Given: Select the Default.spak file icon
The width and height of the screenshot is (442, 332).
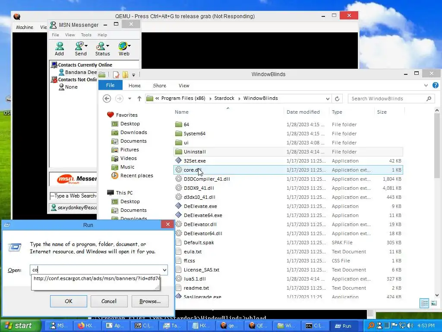Looking at the screenshot, I should (x=178, y=242).
